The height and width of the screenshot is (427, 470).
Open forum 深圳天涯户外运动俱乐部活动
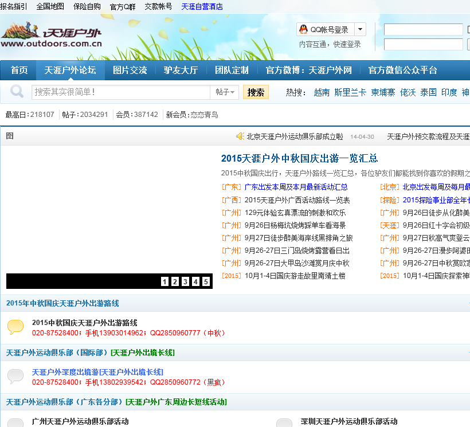pos(349,421)
